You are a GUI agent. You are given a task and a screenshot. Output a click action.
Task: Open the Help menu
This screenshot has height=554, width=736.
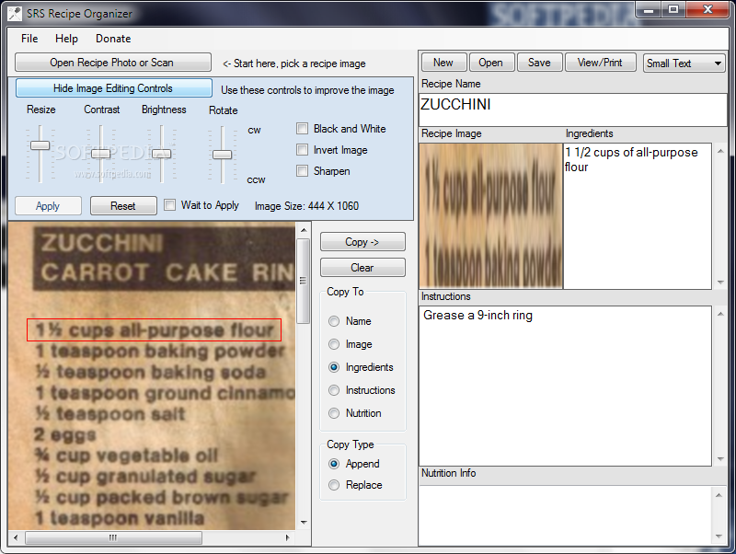coord(66,39)
